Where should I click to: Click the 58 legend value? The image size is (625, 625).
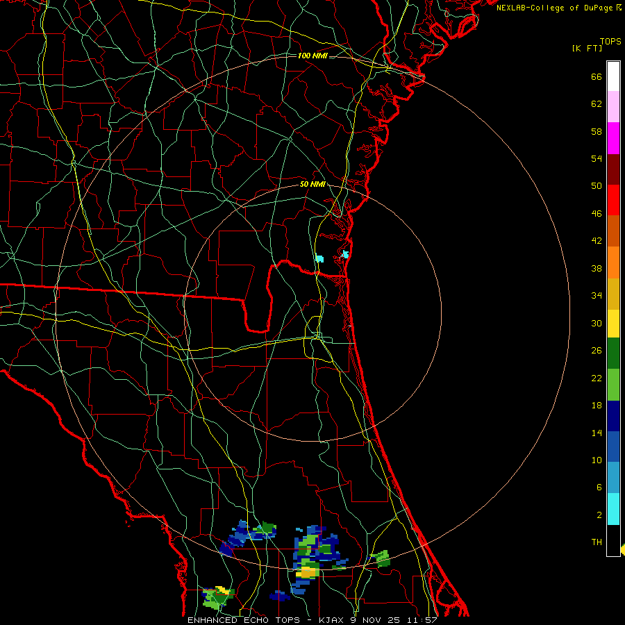(x=597, y=131)
